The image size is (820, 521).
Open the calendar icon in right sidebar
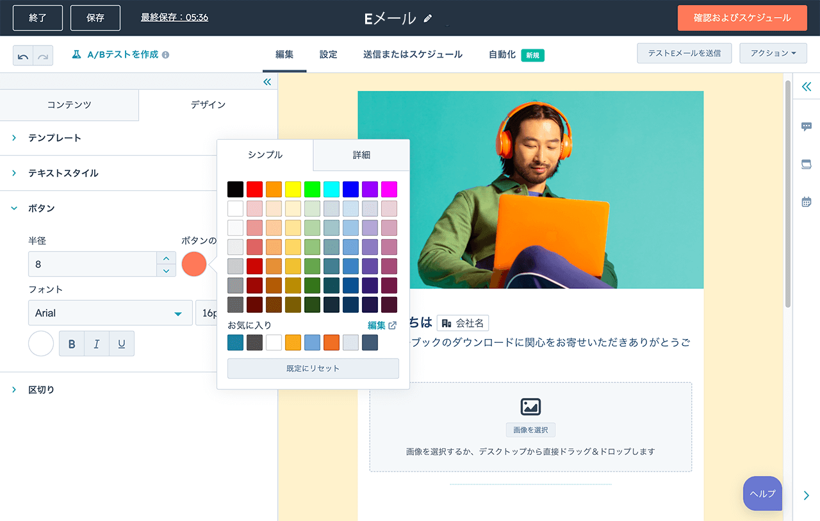(807, 202)
